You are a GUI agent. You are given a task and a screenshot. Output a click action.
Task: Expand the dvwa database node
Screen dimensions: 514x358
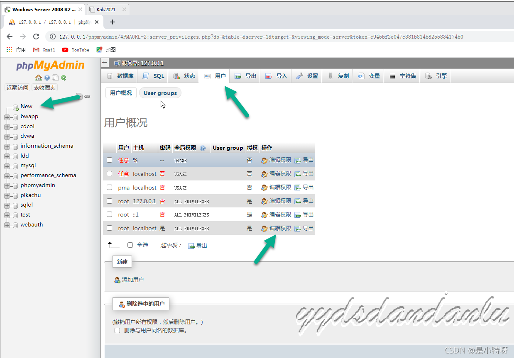(x=7, y=136)
